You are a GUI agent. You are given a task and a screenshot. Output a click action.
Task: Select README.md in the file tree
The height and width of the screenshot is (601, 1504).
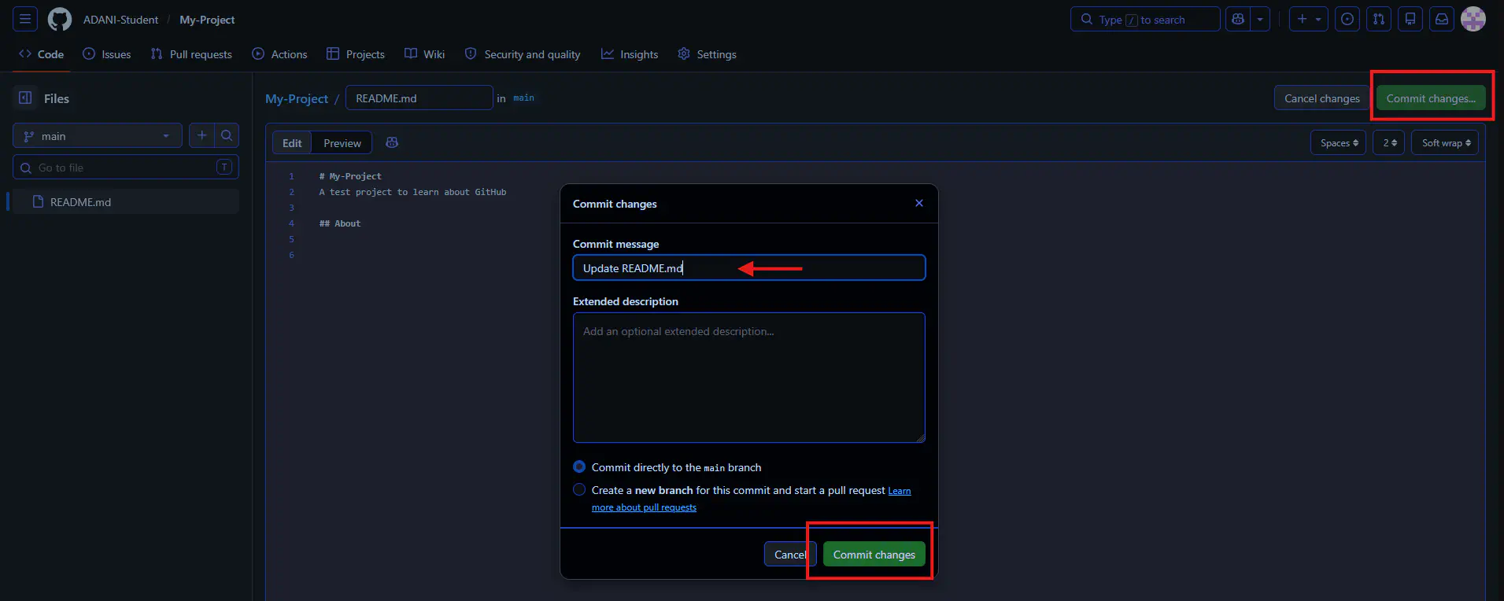[x=126, y=202]
